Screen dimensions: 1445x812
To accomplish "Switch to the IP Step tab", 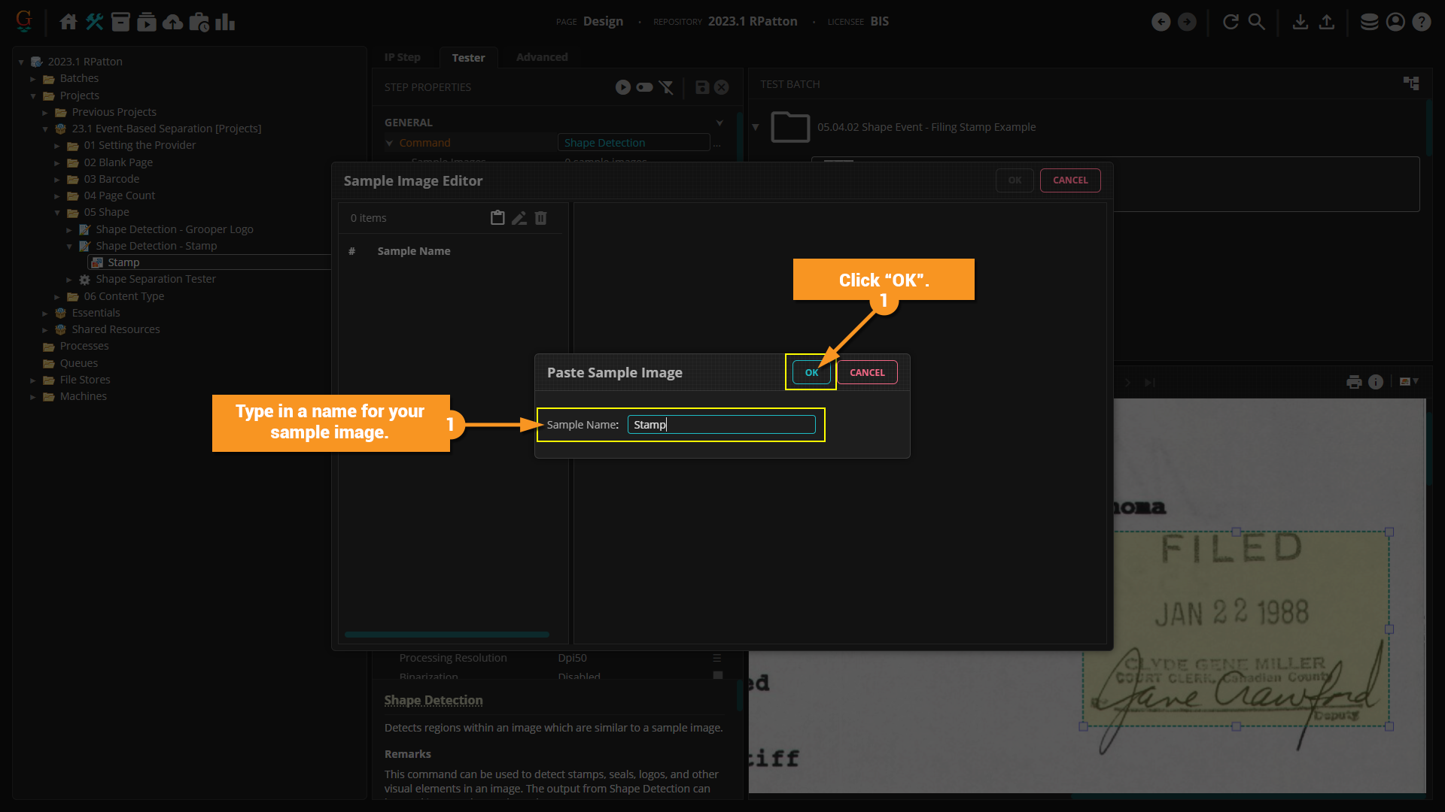I will pyautogui.click(x=402, y=57).
